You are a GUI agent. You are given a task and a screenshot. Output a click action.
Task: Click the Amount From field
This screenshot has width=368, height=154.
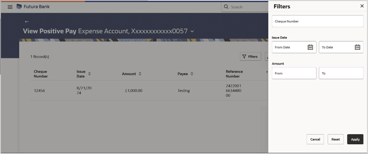point(294,73)
